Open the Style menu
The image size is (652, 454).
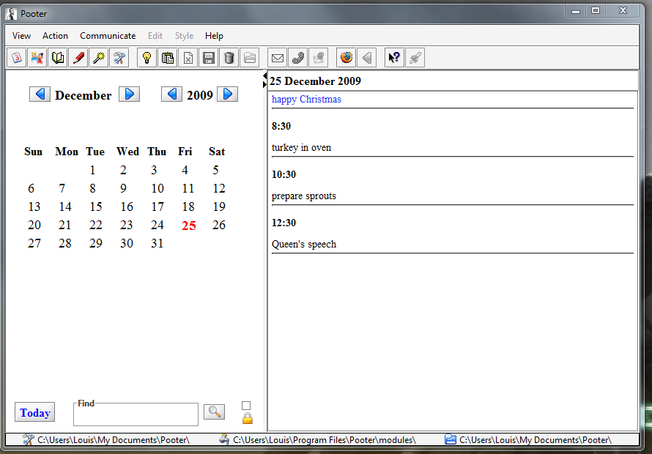184,36
